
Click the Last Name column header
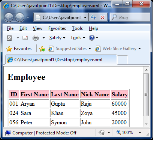[x=65, y=94]
